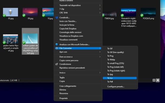Click the share icon beside Condivisione
165x103 pixels.
(x=57, y=64)
